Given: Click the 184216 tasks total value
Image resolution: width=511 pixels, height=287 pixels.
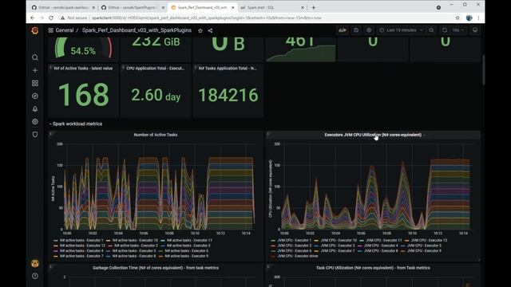Looking at the screenshot, I should point(228,95).
